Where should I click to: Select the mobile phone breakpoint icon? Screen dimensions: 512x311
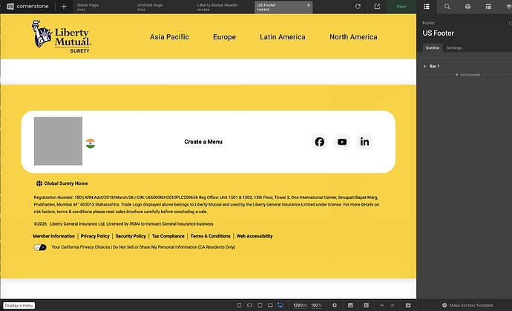click(x=240, y=305)
